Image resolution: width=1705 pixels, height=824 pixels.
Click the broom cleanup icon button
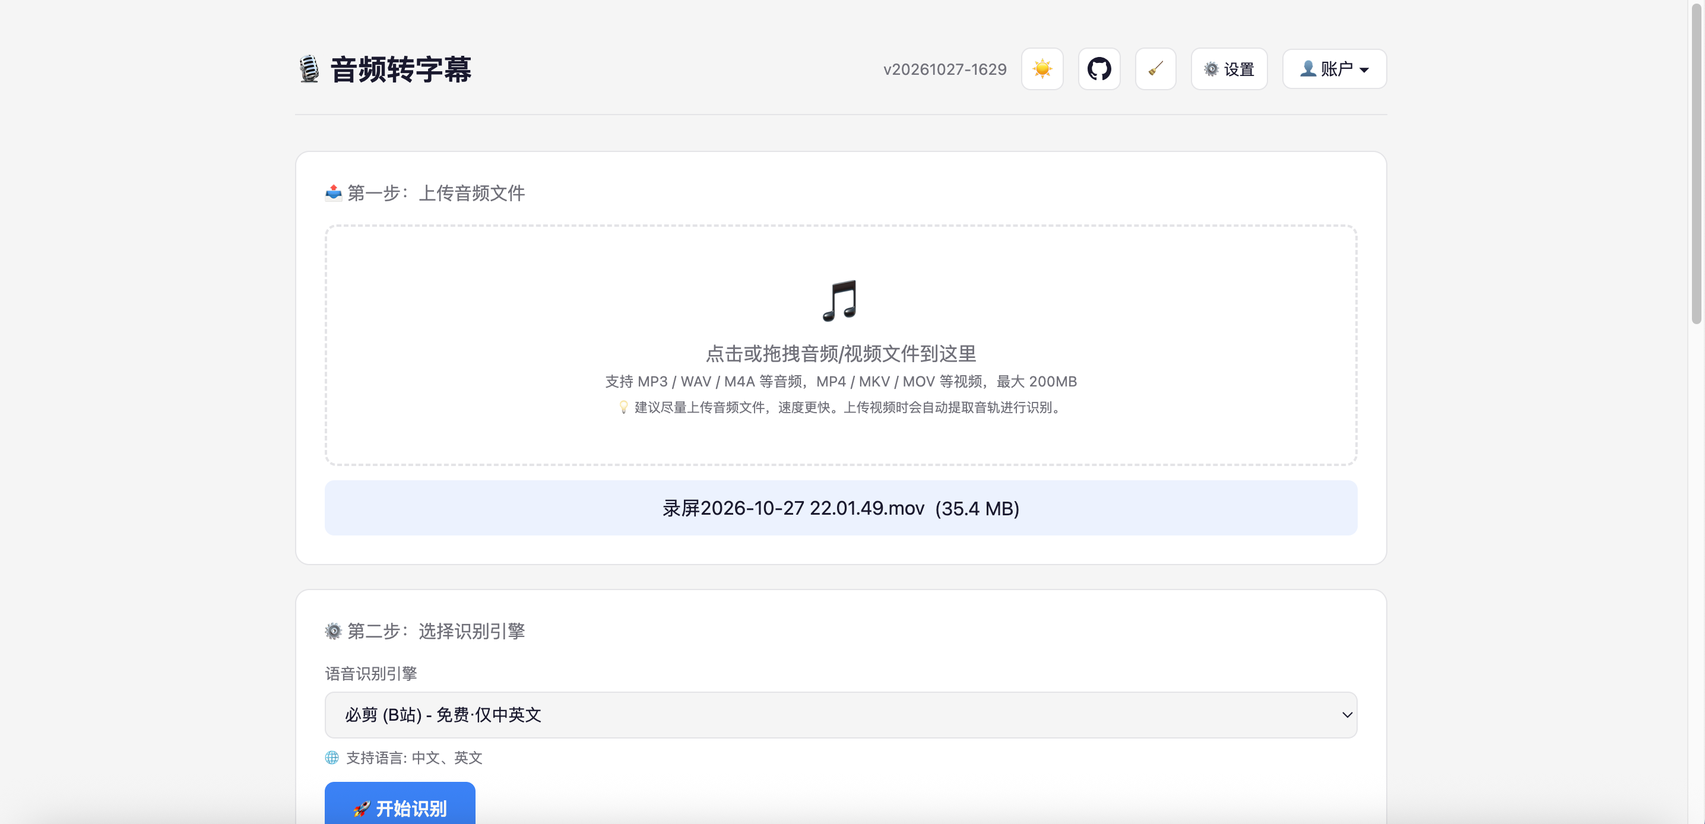tap(1155, 69)
